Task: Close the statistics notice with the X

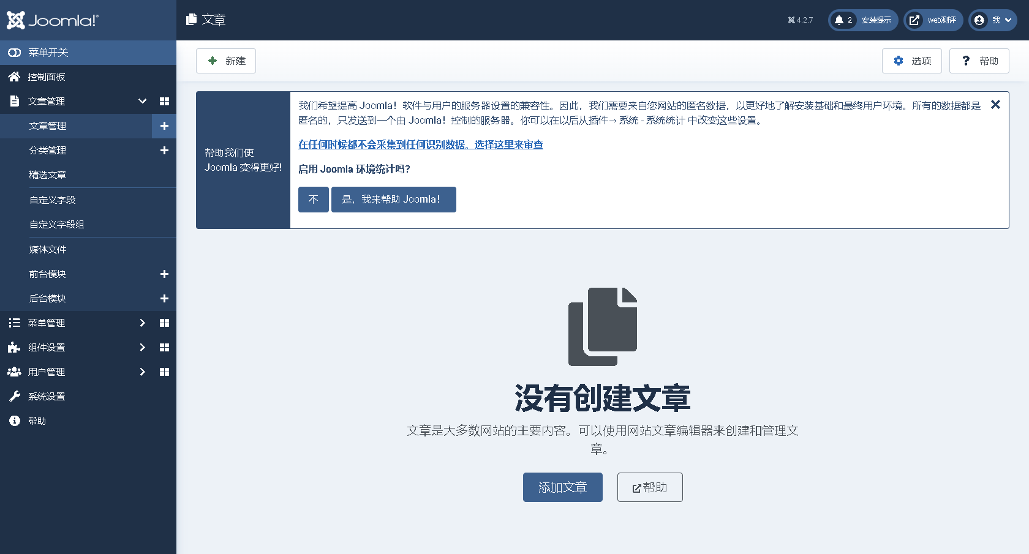Action: click(996, 105)
